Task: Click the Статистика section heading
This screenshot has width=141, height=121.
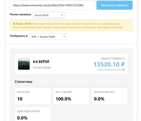Action: click(23, 82)
